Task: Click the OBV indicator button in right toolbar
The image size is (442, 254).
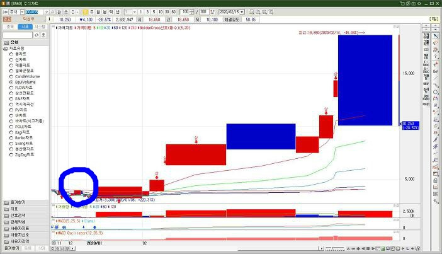Action: tap(426, 83)
